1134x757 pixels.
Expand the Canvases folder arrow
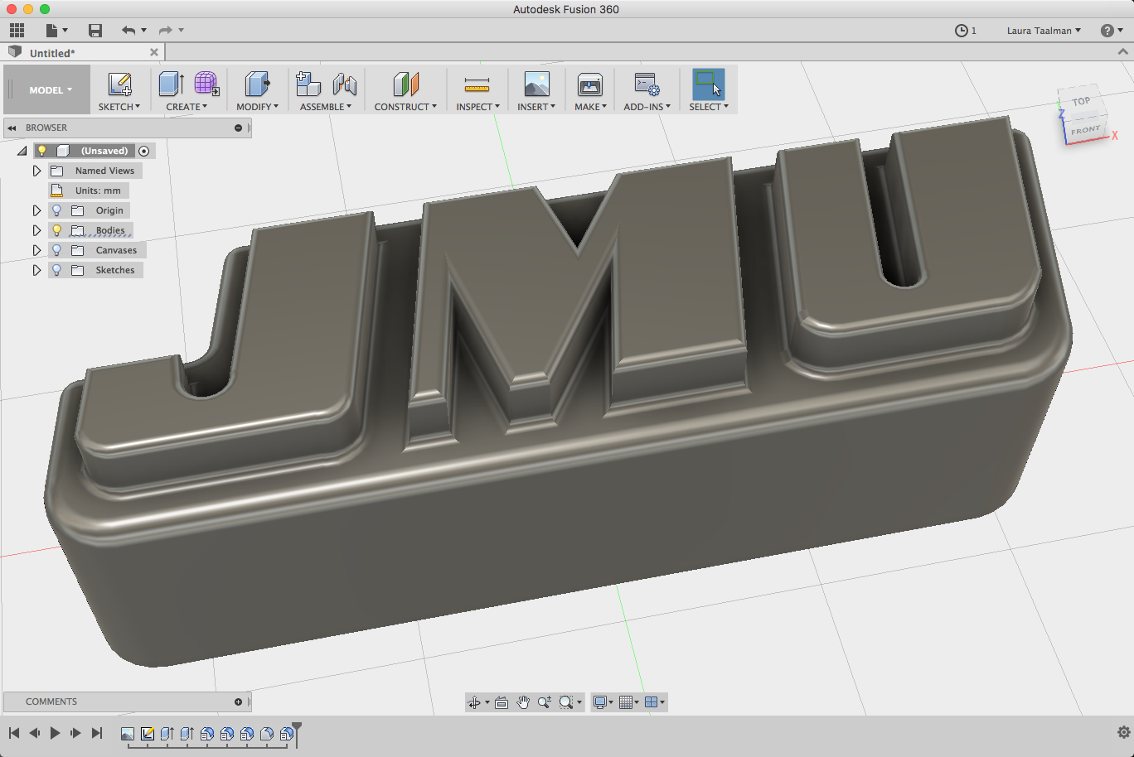[x=36, y=250]
